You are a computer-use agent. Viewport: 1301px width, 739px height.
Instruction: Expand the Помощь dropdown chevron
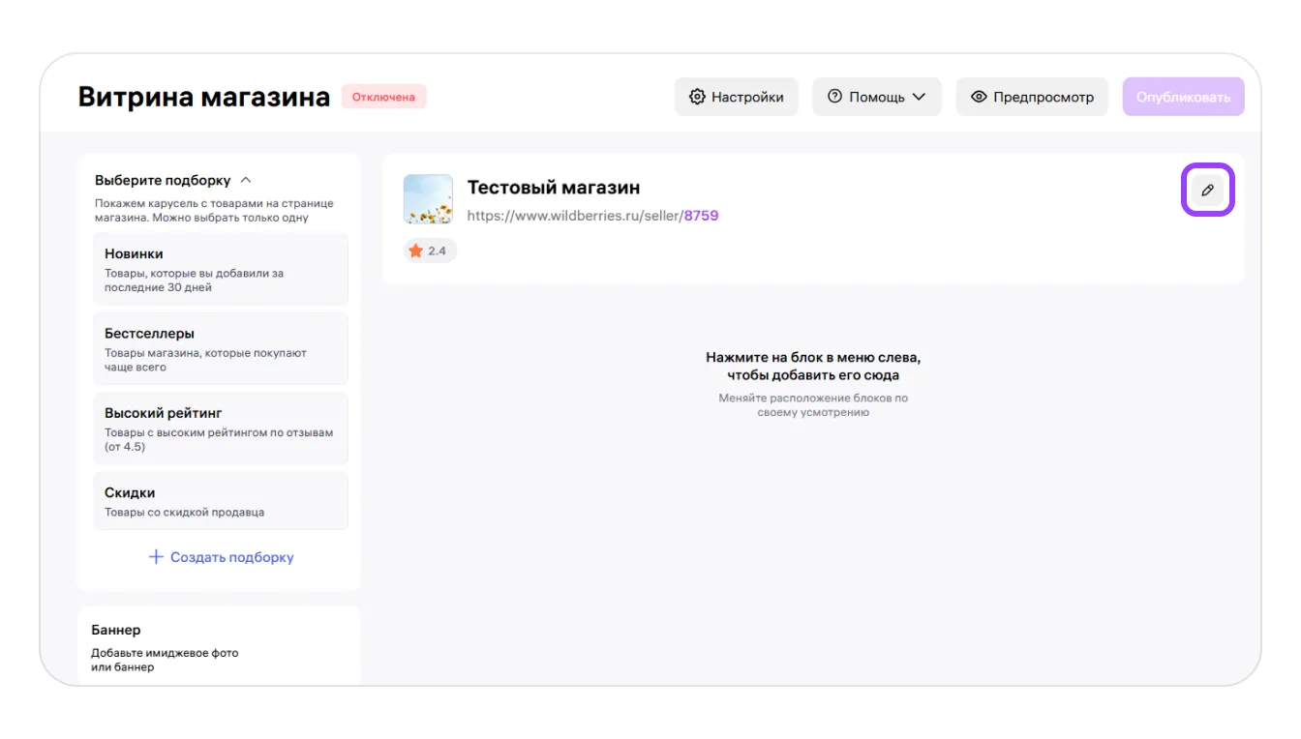(919, 97)
